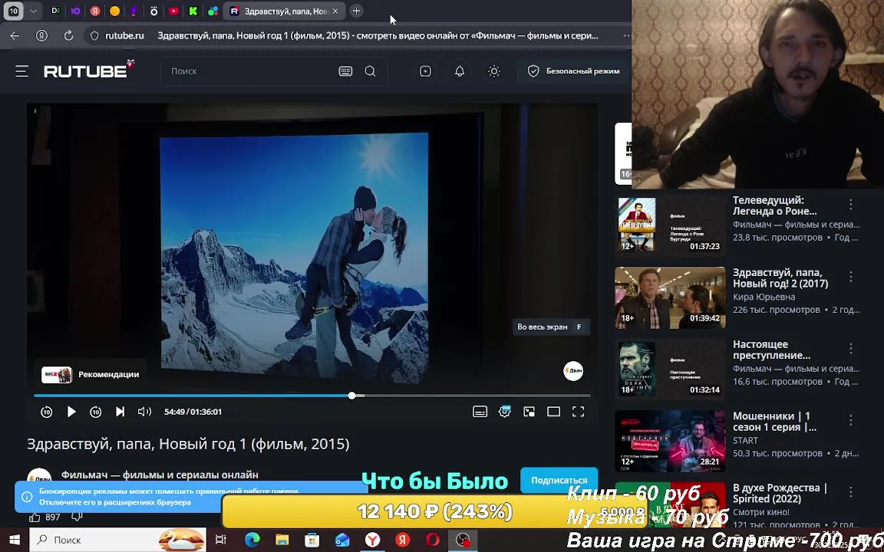This screenshot has width=884, height=552.
Task: Open the on-screen keyboard in search
Action: coord(345,71)
